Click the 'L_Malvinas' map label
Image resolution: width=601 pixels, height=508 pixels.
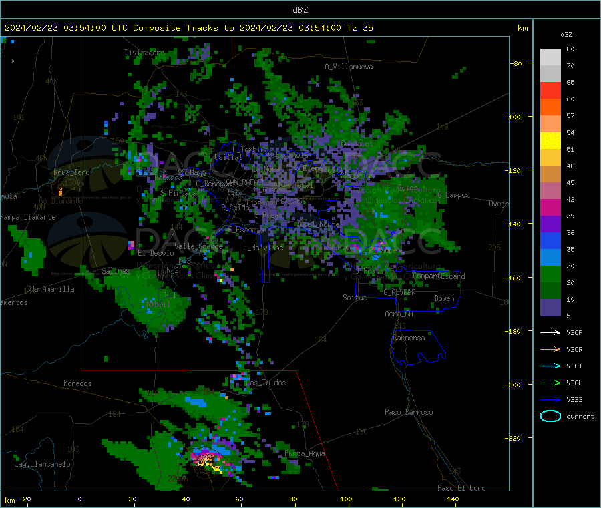(x=263, y=248)
